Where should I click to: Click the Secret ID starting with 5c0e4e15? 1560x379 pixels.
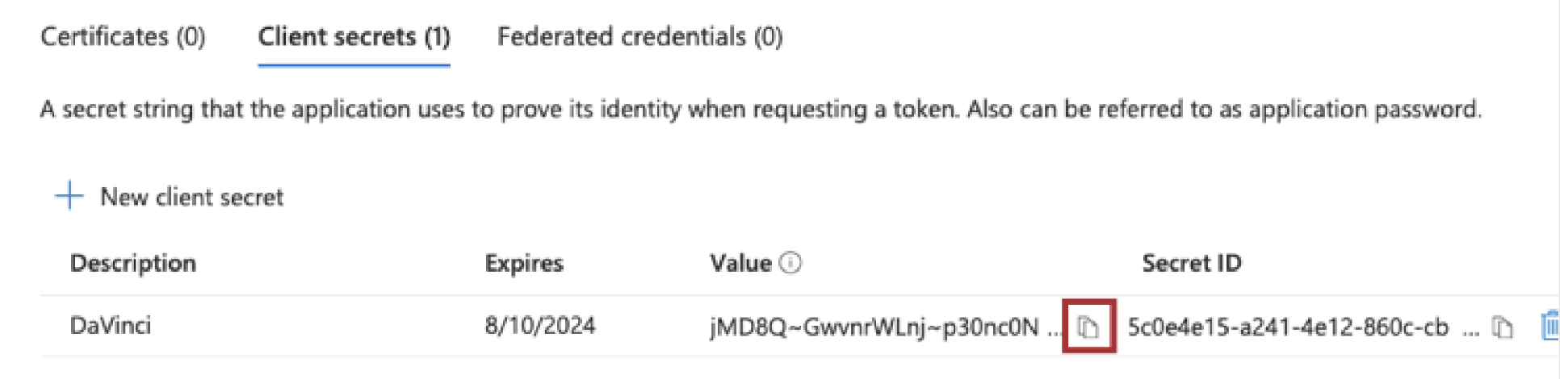tap(1287, 327)
